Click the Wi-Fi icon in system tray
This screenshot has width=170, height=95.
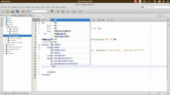pyautogui.click(x=149, y=2)
